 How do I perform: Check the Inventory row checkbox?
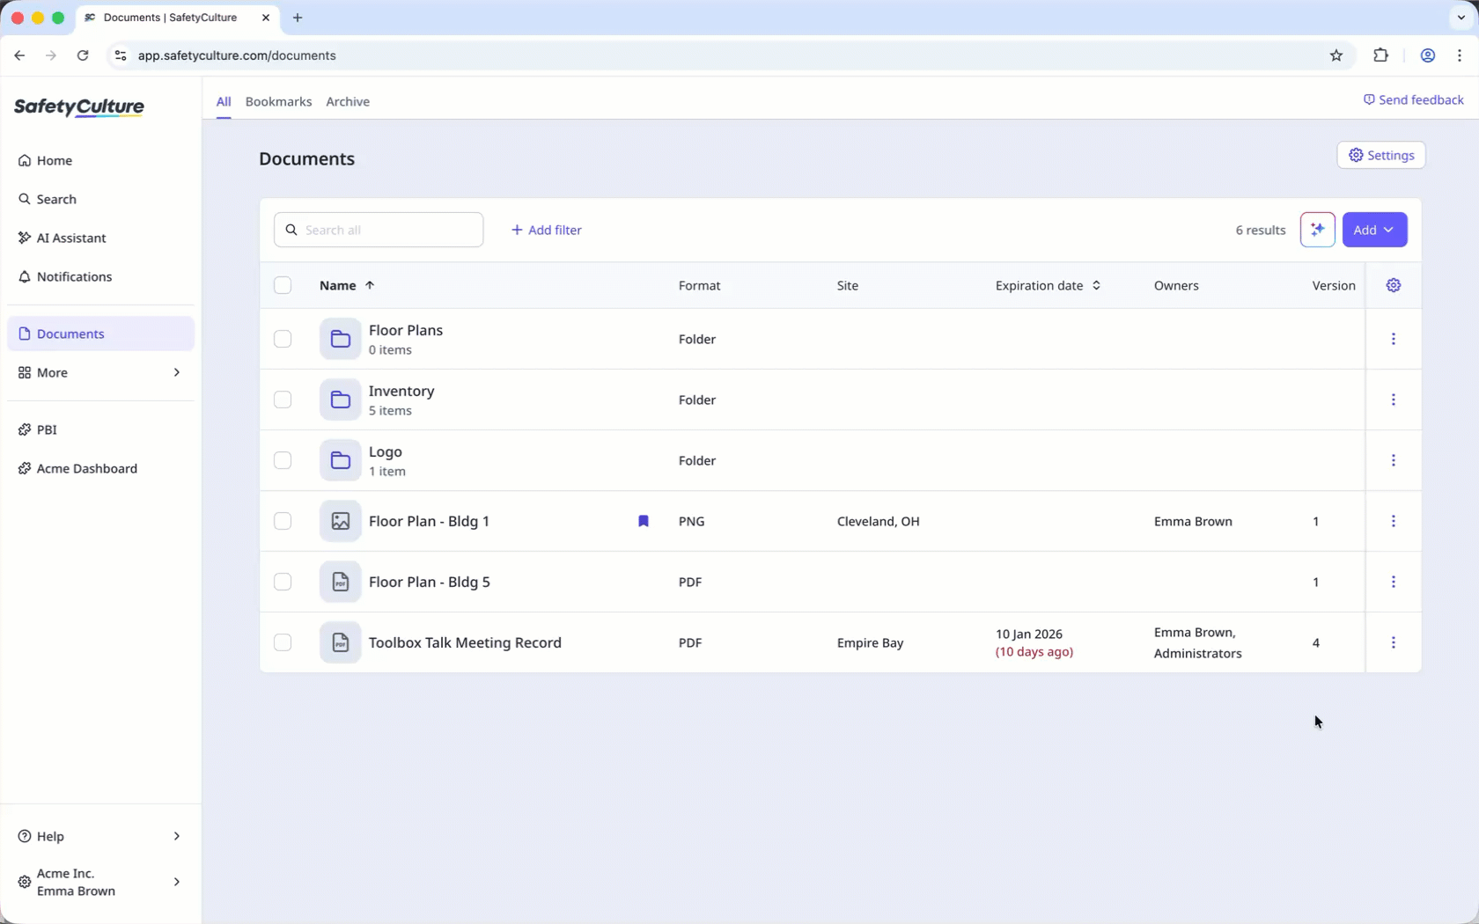point(283,400)
